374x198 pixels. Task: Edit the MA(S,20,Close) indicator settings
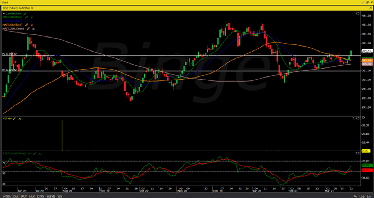point(26,21)
